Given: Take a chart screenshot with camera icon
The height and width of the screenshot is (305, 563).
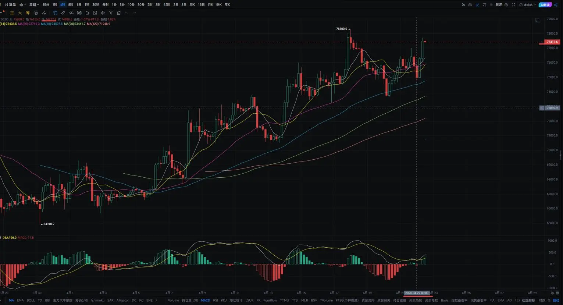Looking at the screenshot, I should point(470,5).
